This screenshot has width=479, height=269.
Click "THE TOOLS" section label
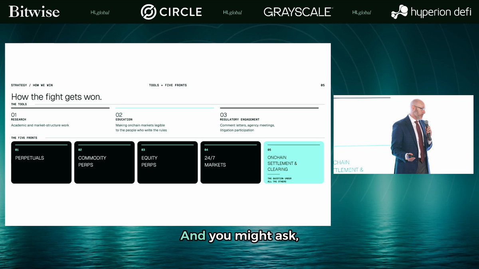[x=19, y=104]
